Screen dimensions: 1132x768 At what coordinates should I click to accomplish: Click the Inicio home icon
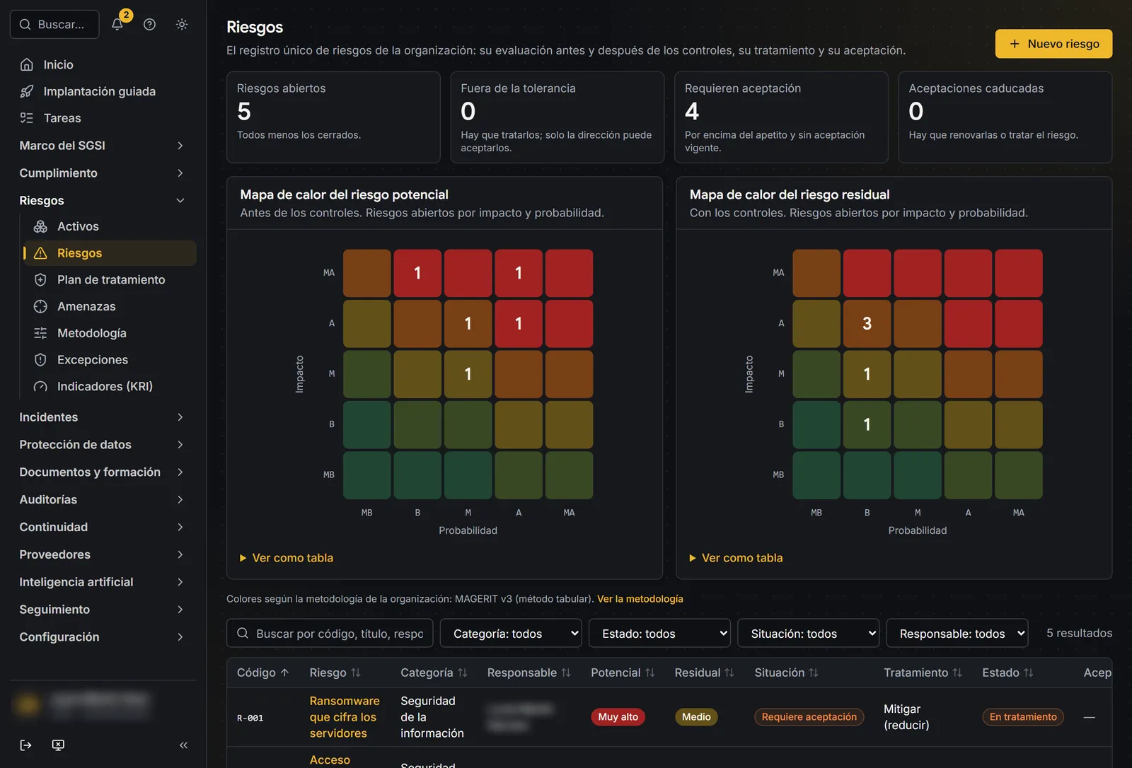27,64
